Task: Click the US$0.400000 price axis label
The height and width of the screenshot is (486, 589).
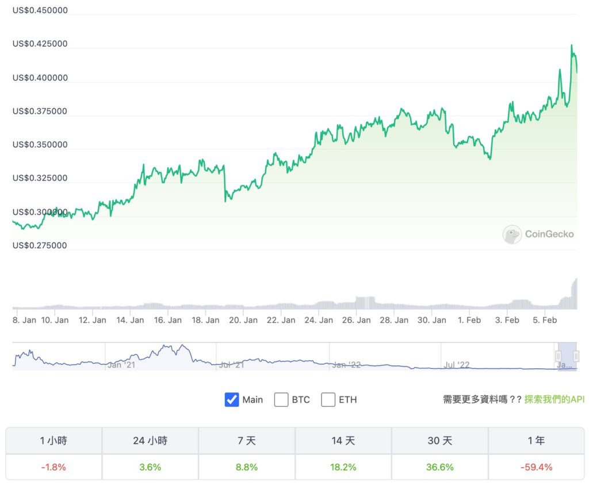Action: [40, 78]
